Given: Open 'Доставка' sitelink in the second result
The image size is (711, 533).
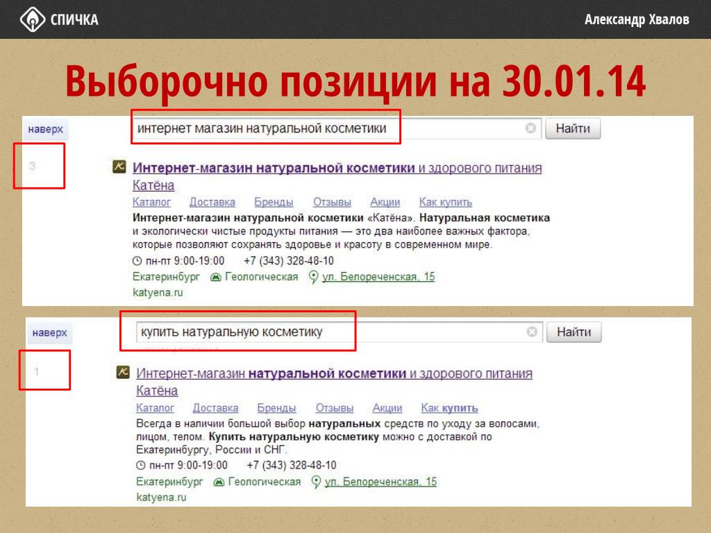Looking at the screenshot, I should tap(215, 408).
